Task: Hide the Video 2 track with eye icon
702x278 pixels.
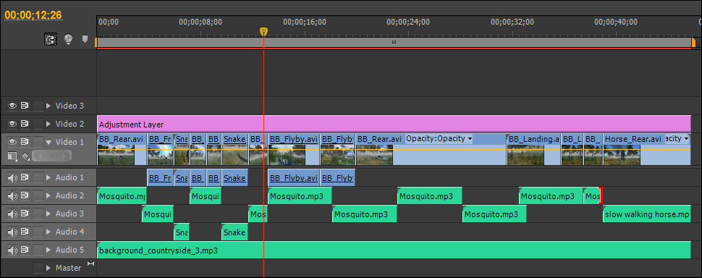Action: (12, 124)
